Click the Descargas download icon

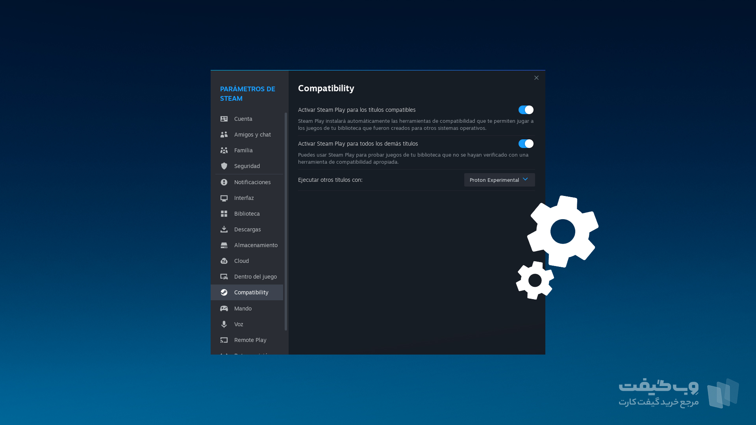click(x=224, y=229)
